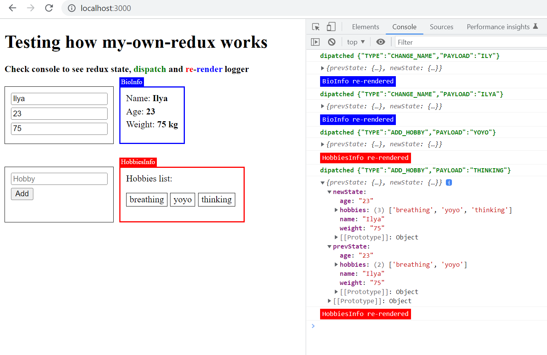Viewport: 547px width, 355px height.
Task: Click the dispatched ADD_HOBBY THINKING log line
Action: pos(415,170)
